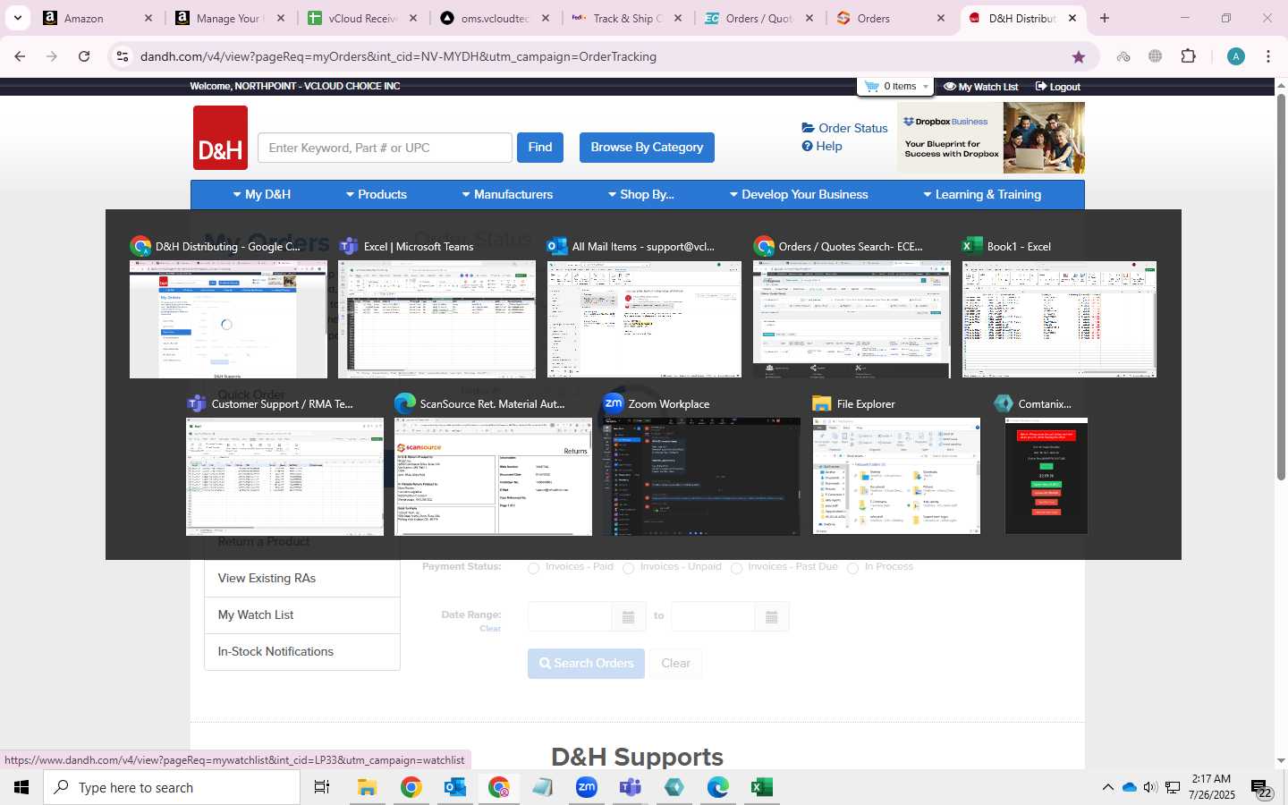The width and height of the screenshot is (1288, 805).
Task: Select File Explorer window thumbnail
Action: 896,476
